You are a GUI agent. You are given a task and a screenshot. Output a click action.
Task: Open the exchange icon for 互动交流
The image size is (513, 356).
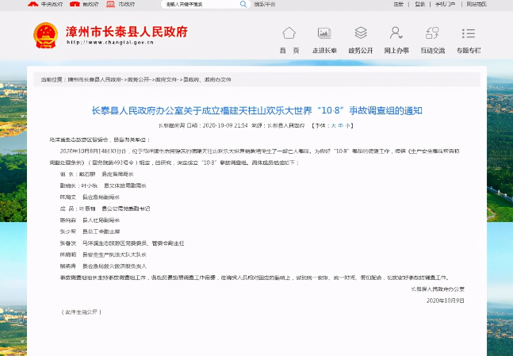(x=432, y=33)
